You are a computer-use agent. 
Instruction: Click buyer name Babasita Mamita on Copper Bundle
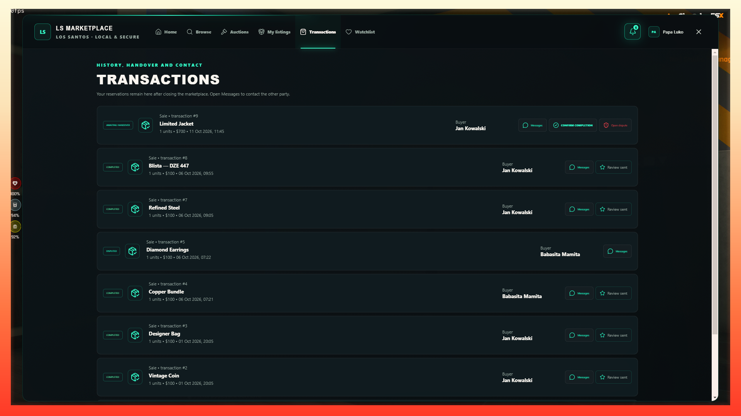point(522,296)
